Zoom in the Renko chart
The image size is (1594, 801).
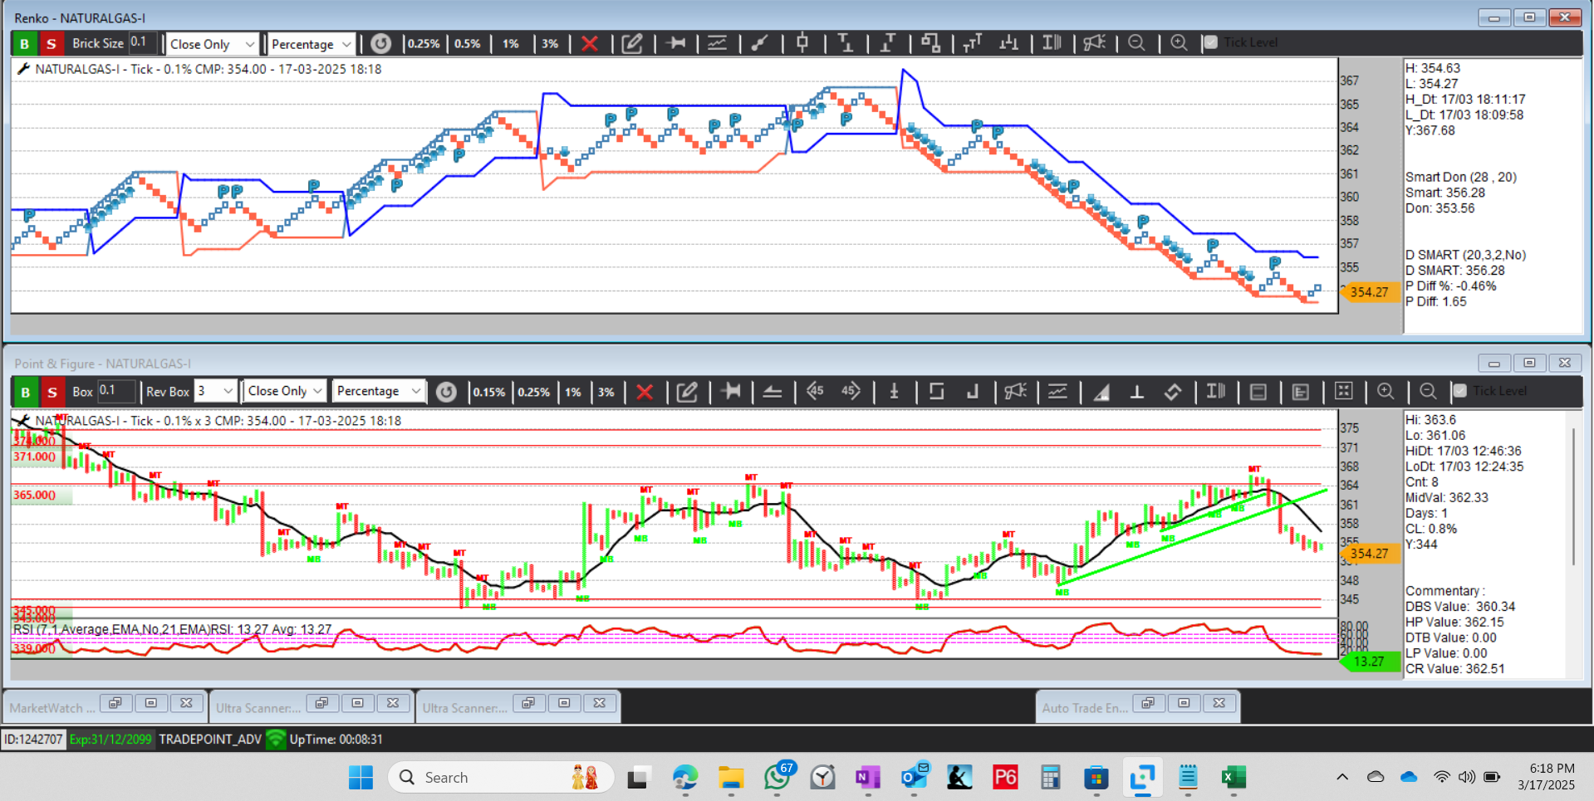click(1179, 42)
